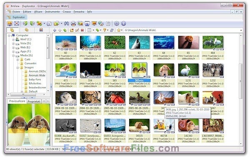Click the contact sheet icon
The width and height of the screenshot is (250, 158).
point(108,24)
